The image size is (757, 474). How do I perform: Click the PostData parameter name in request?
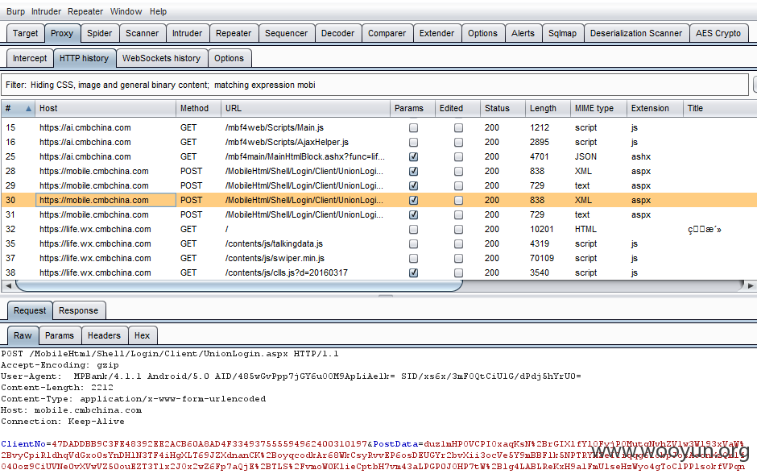[x=395, y=443]
